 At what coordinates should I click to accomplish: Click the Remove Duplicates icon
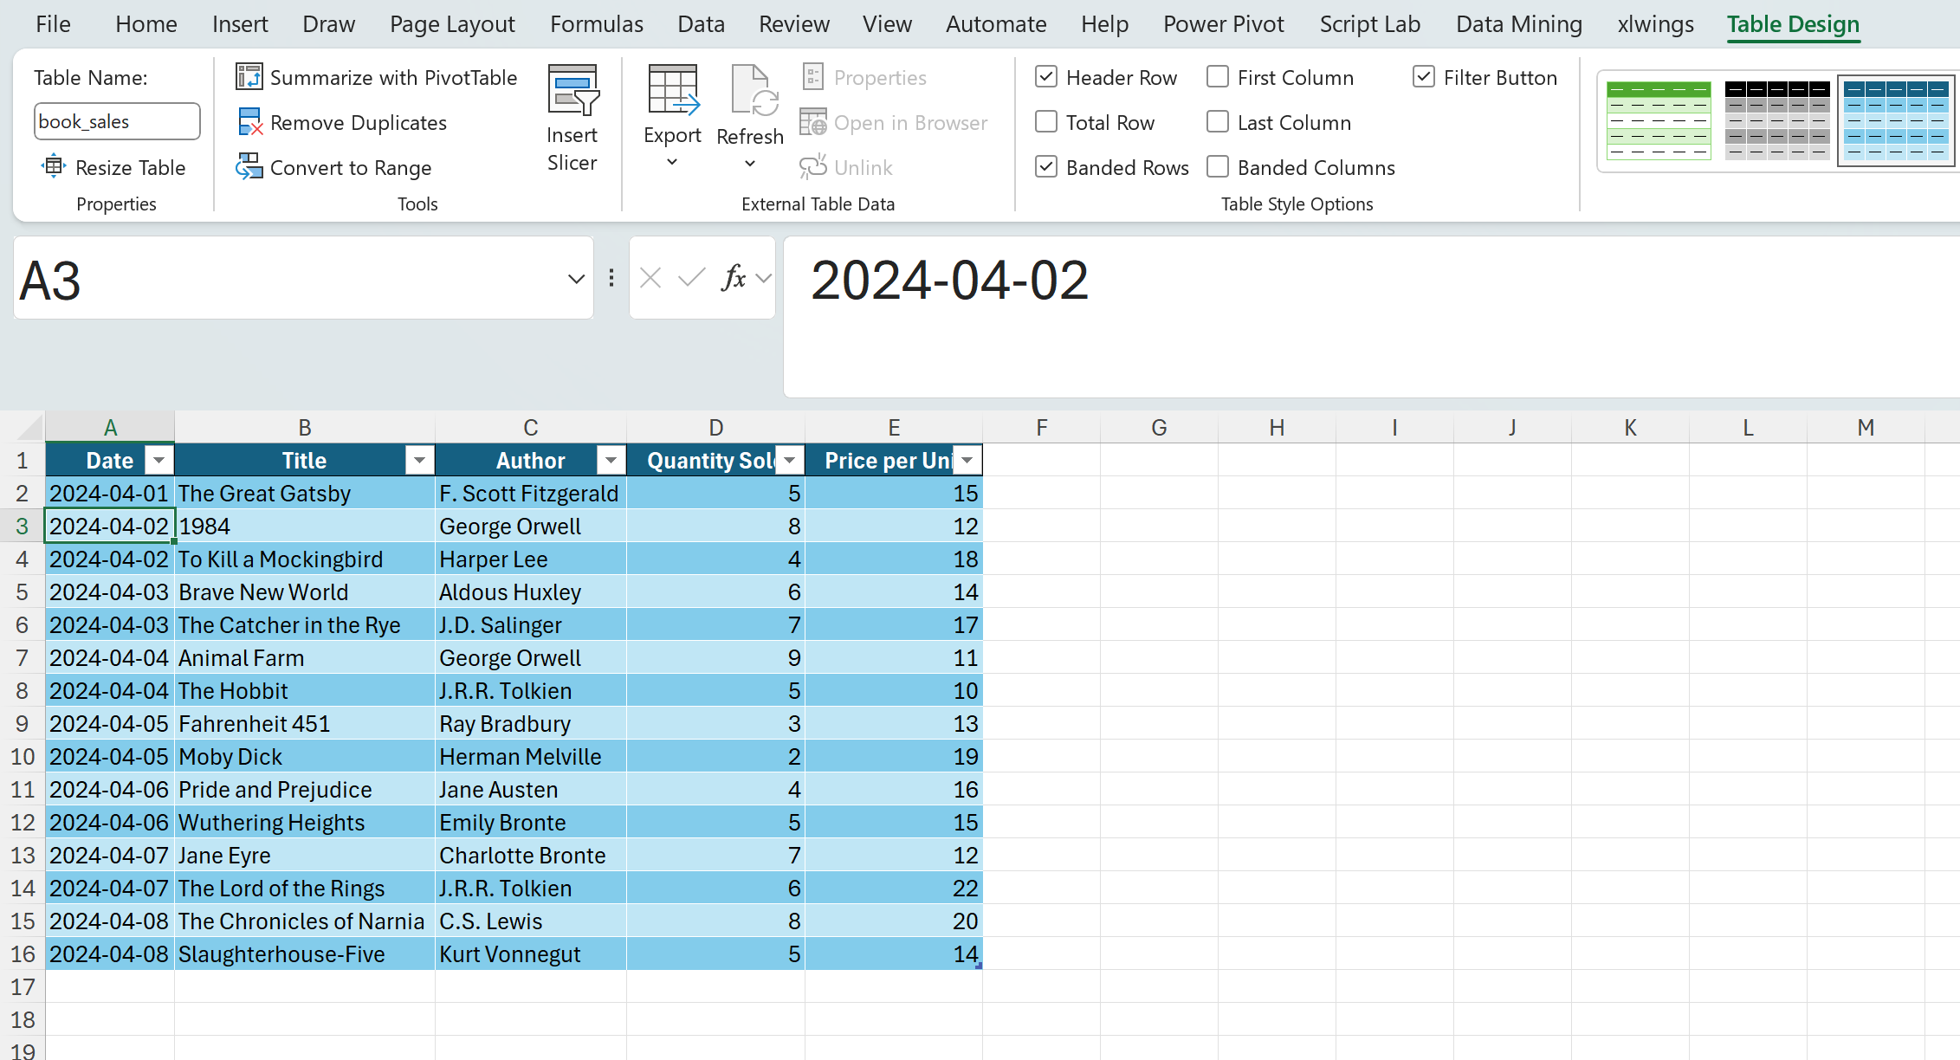coord(249,122)
